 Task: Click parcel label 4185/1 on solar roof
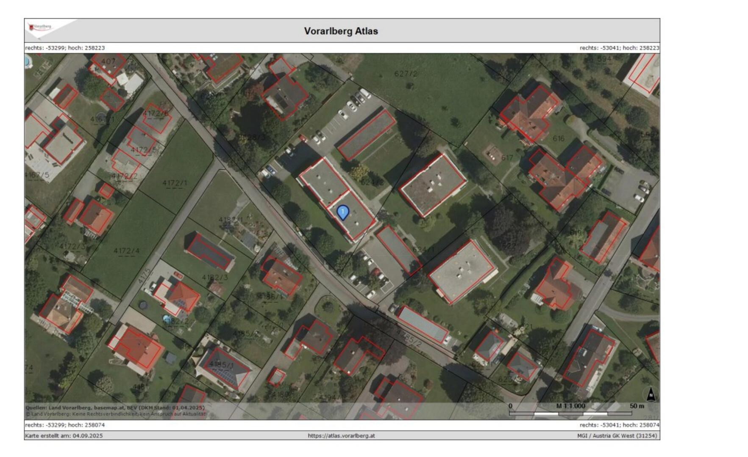[x=221, y=364]
